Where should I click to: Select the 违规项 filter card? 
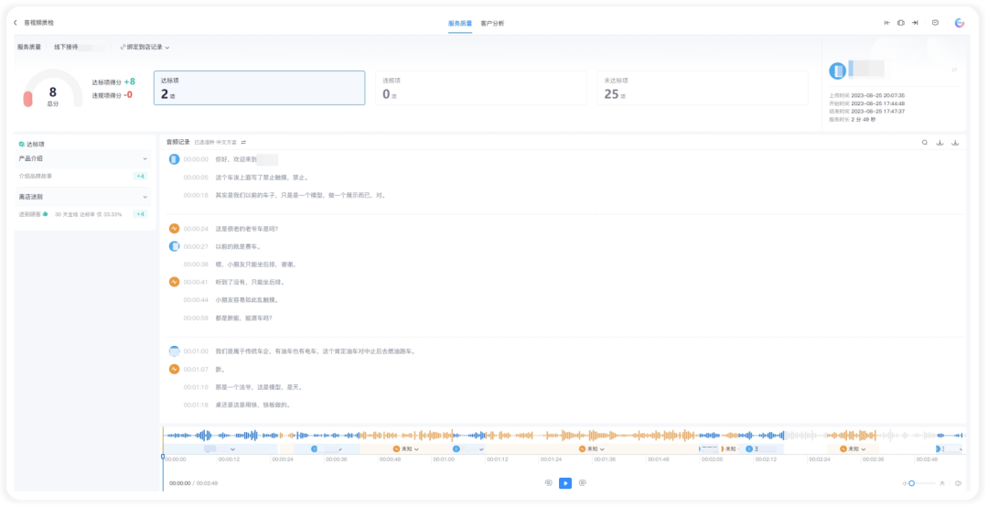[x=481, y=88]
